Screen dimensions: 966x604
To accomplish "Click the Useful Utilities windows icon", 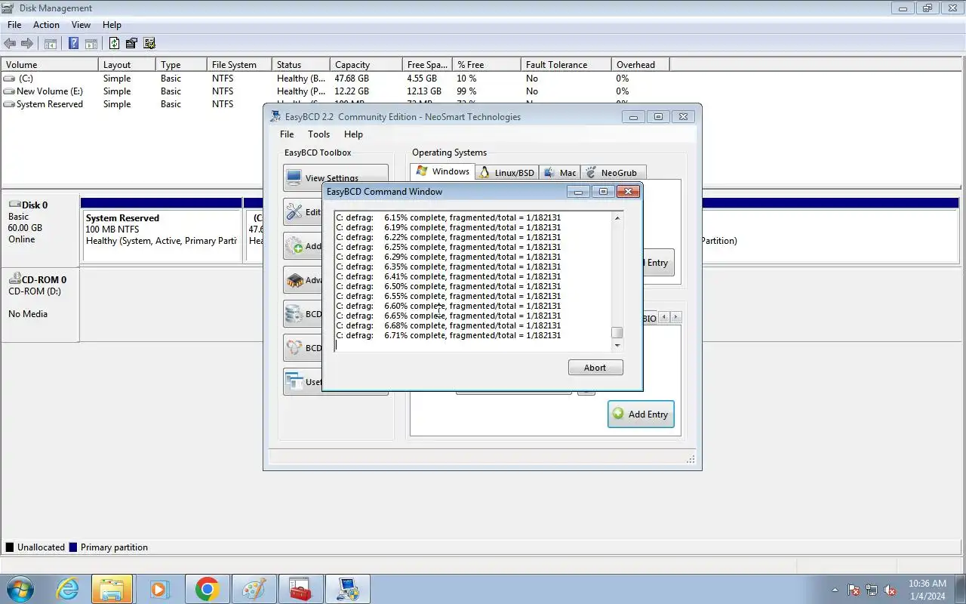I will tap(294, 382).
